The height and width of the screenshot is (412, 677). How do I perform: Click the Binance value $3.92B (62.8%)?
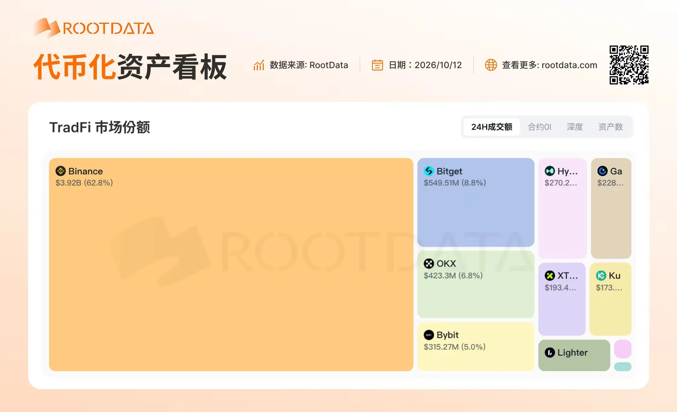(x=84, y=183)
